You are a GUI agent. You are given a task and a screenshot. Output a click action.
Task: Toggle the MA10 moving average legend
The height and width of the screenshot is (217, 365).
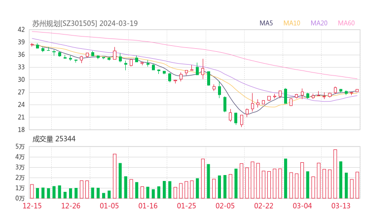click(292, 23)
